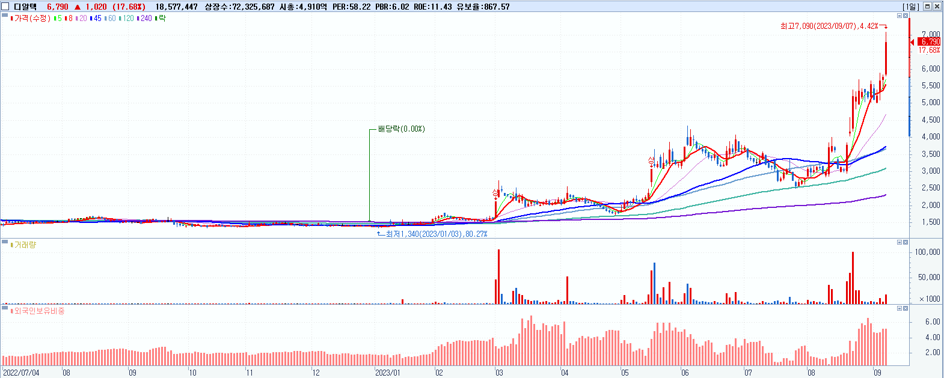Select the 60-day moving average legend
The width and height of the screenshot is (944, 378).
pyautogui.click(x=110, y=19)
